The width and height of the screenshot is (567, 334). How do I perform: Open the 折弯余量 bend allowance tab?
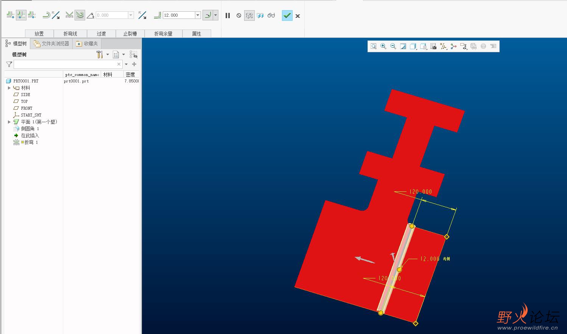point(164,34)
